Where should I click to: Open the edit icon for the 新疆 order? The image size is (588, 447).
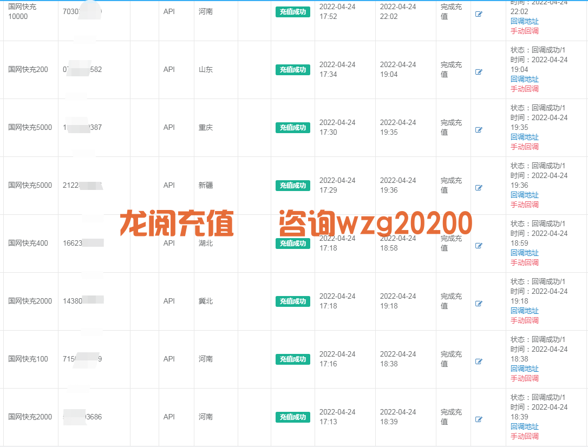(479, 188)
